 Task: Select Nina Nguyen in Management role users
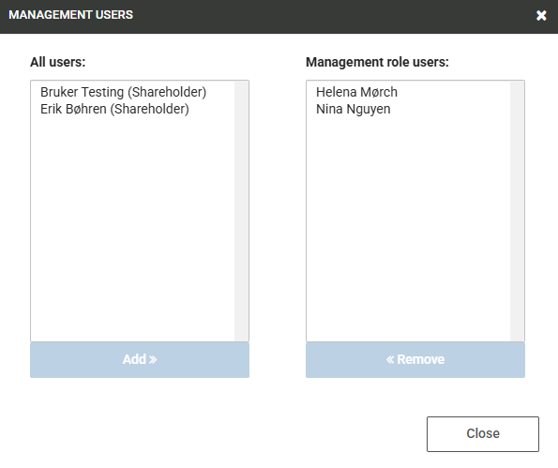[x=353, y=109]
